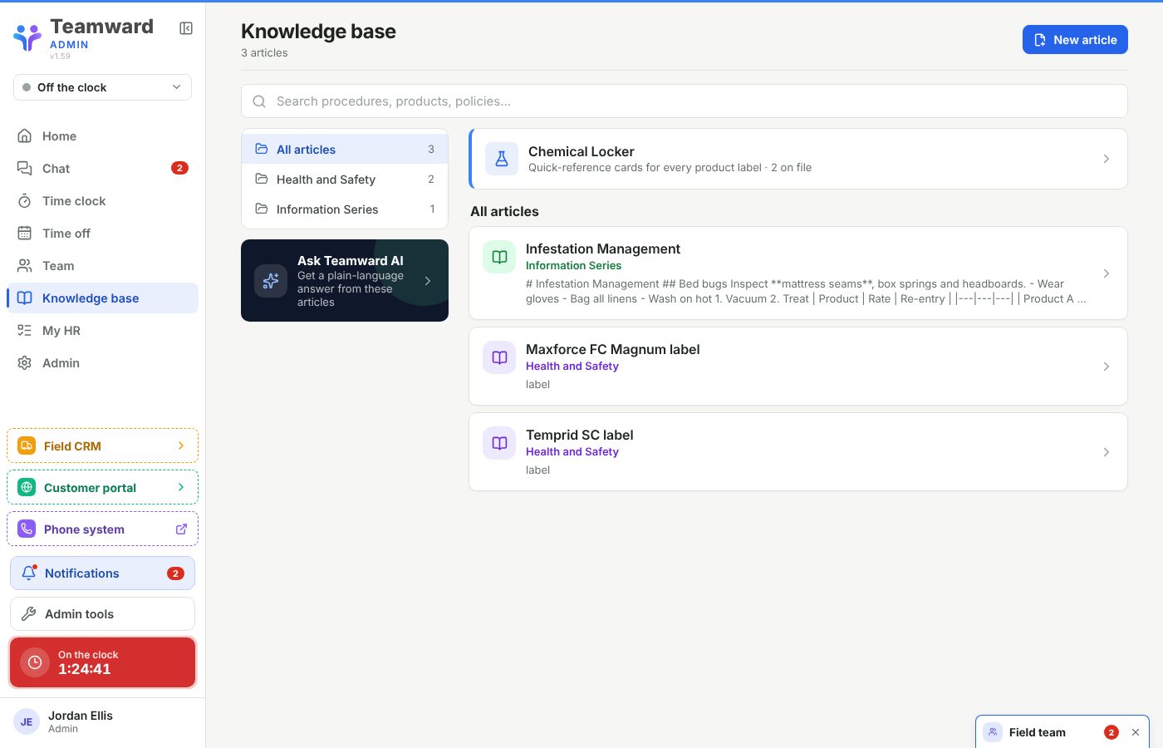This screenshot has height=748, width=1163.
Task: Click the Phone system handset icon
Action: (27, 529)
